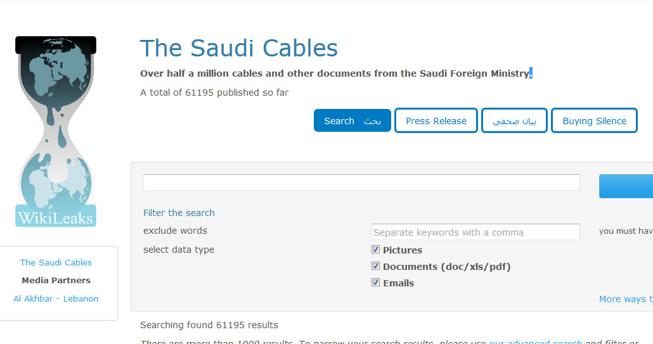Expand the Filter the search section
Image resolution: width=653 pixels, height=344 pixels.
pyautogui.click(x=179, y=213)
